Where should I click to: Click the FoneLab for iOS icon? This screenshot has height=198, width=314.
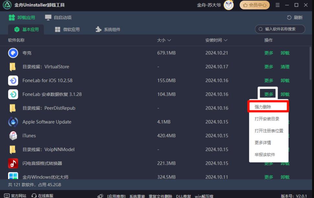pos(13,81)
